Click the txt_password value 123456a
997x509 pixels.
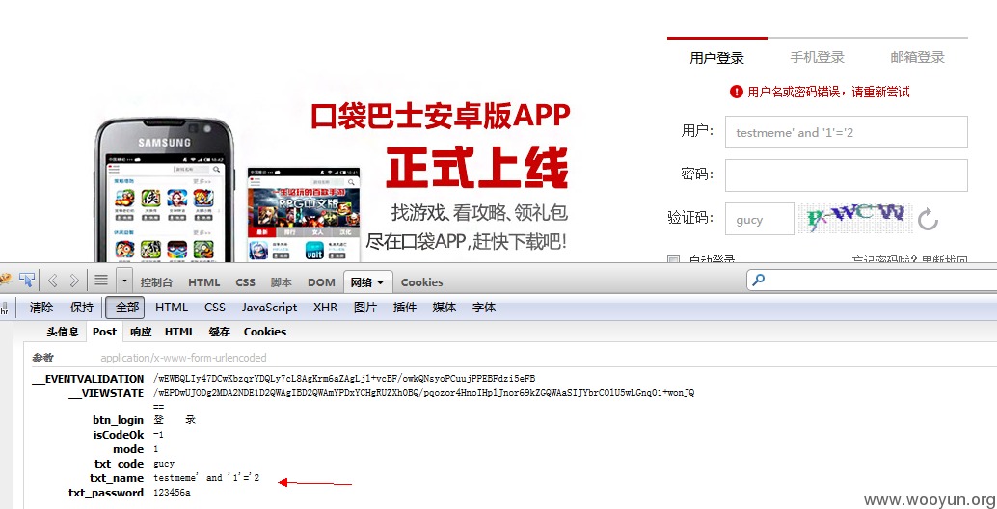[x=172, y=493]
